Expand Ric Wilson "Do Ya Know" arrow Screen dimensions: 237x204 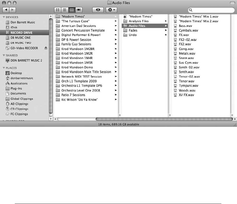click(x=116, y=100)
